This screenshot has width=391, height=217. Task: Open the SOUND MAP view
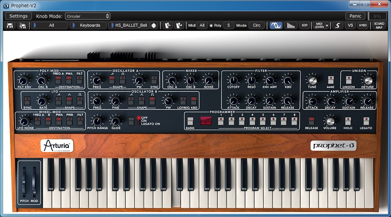[x=379, y=26]
